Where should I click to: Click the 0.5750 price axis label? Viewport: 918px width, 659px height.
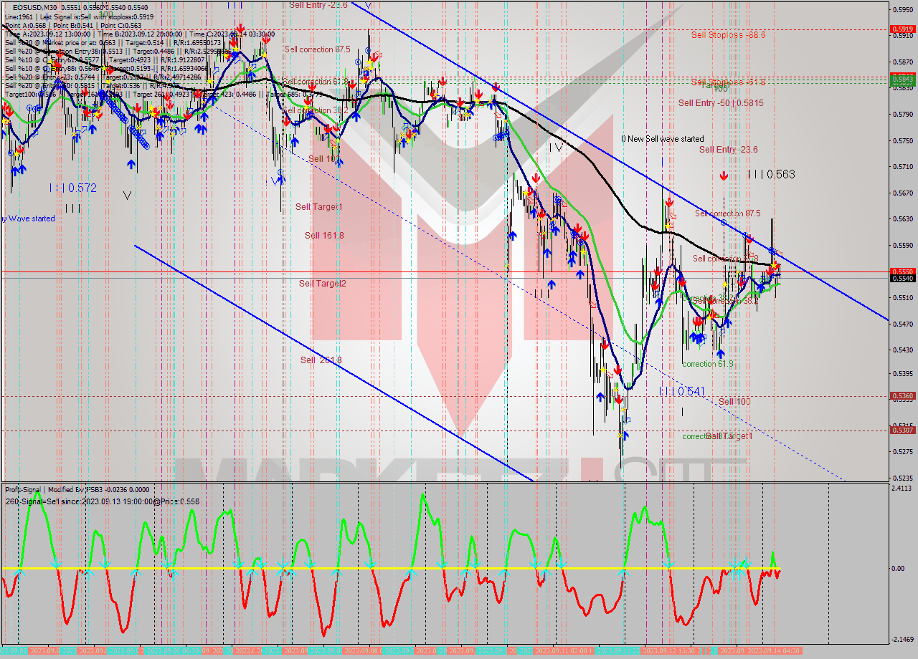tap(902, 140)
